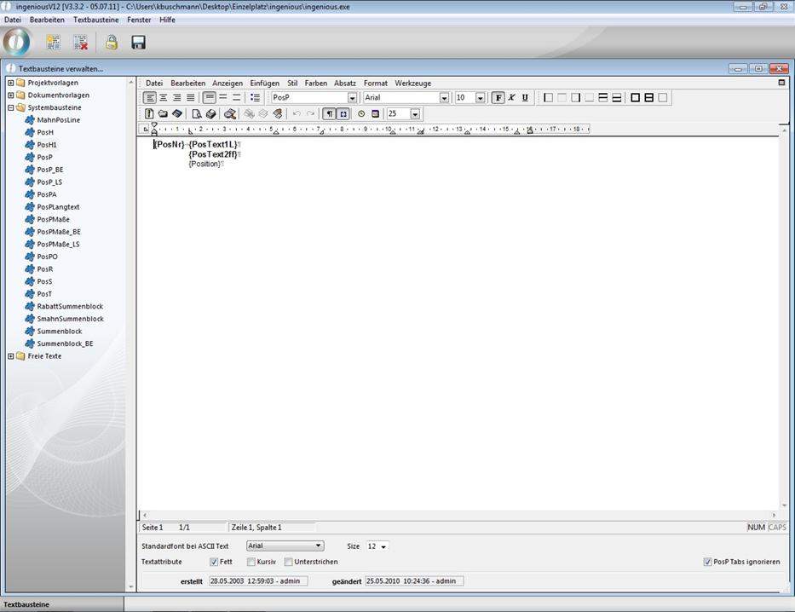795x612 pixels.
Task: Toggle the PosP Tabs ignorieren checkbox
Action: coord(707,562)
